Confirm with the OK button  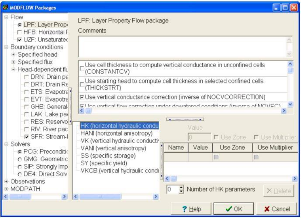click(234, 209)
